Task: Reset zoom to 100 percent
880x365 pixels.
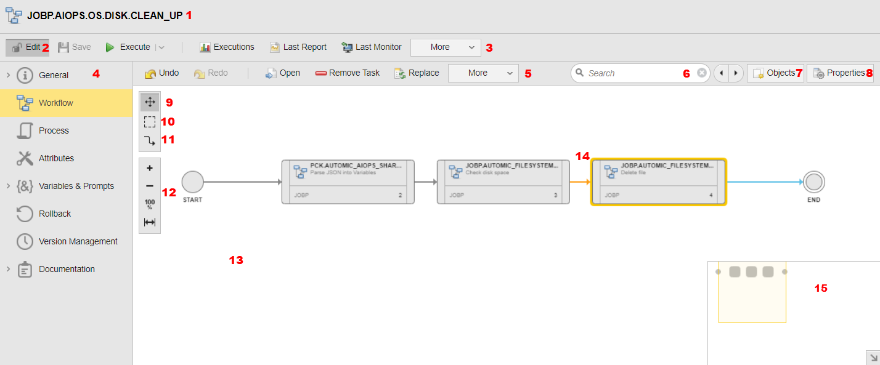Action: 150,204
